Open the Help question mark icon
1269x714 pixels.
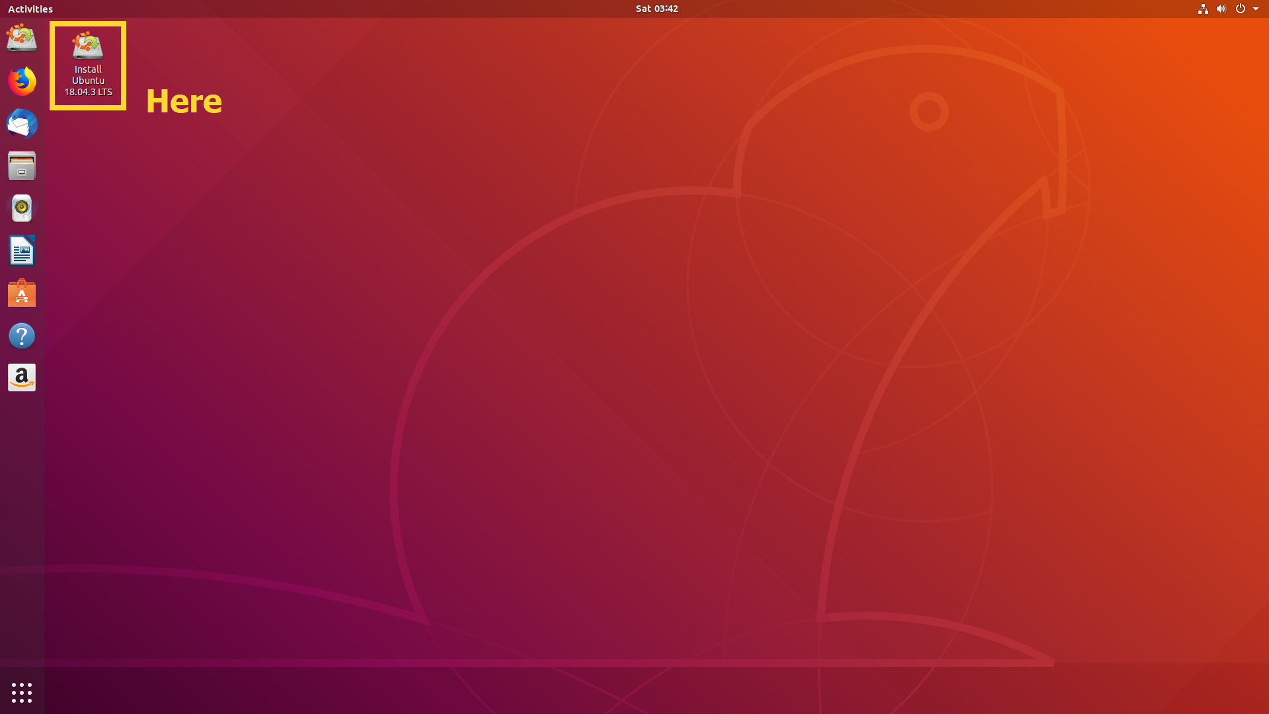coord(22,336)
